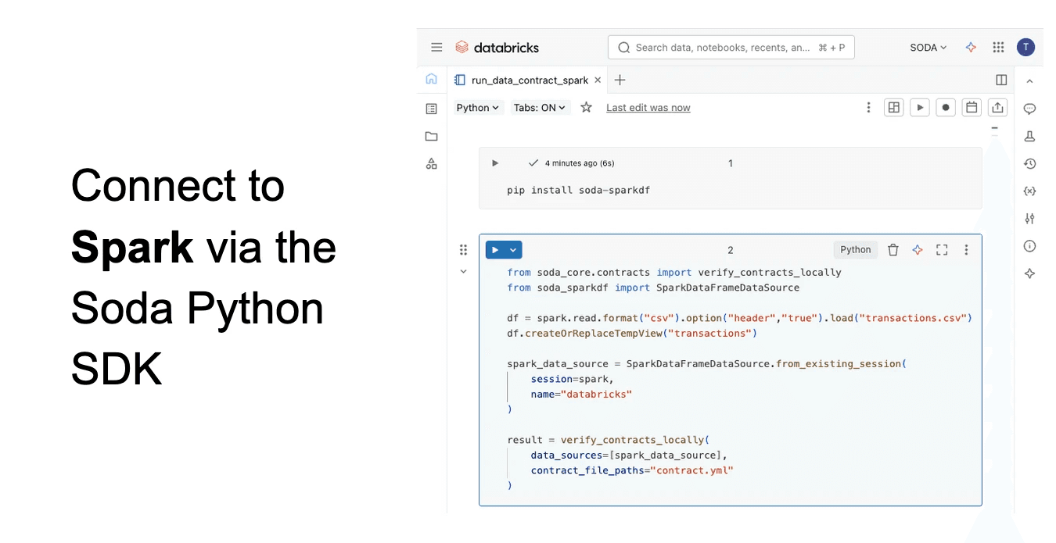This screenshot has width=1056, height=543.
Task: Open the Last edit was now link
Action: pos(648,108)
